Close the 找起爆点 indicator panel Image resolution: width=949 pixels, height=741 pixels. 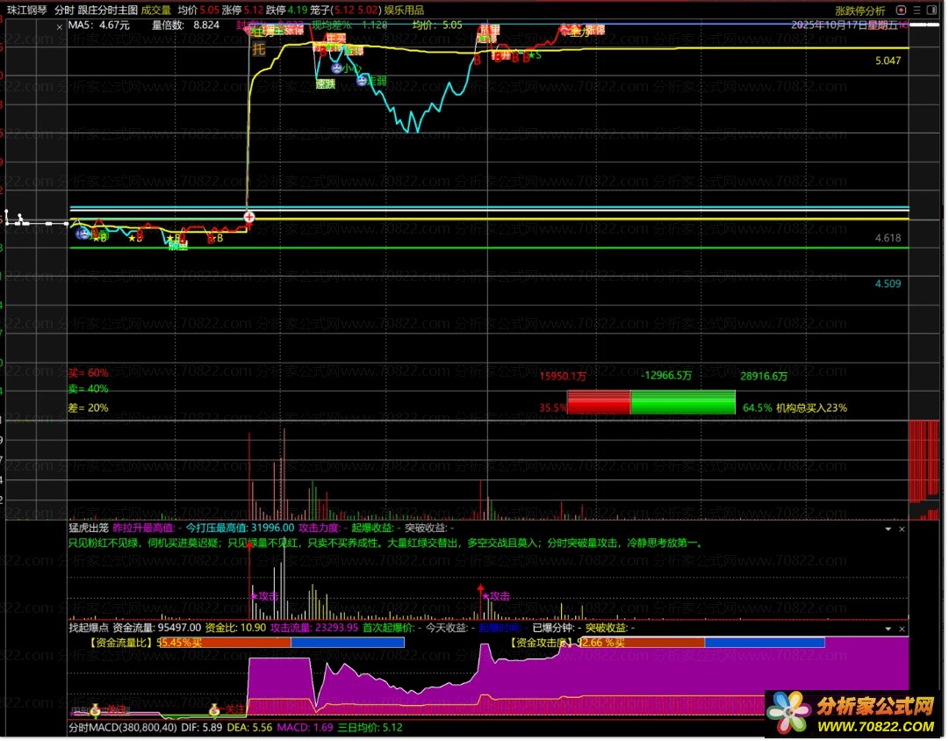click(x=902, y=629)
